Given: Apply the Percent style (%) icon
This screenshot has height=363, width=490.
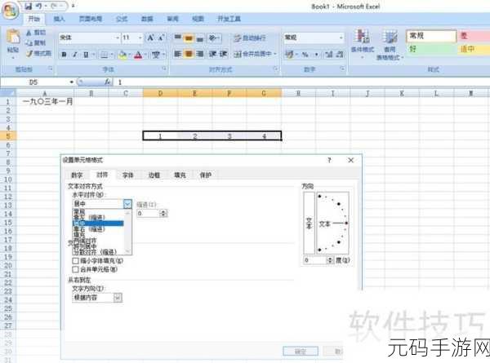Looking at the screenshot, I should tap(305, 55).
